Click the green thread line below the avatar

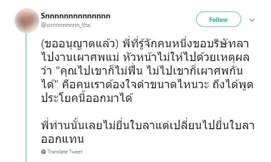pyautogui.click(x=26, y=97)
